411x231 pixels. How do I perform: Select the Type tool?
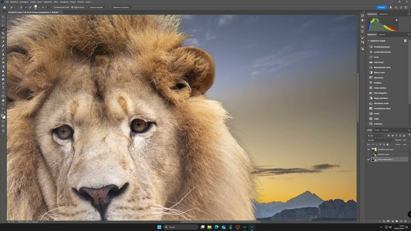click(3, 88)
